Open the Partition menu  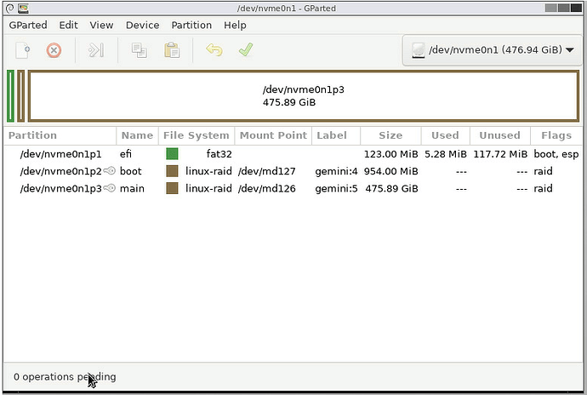coord(191,25)
